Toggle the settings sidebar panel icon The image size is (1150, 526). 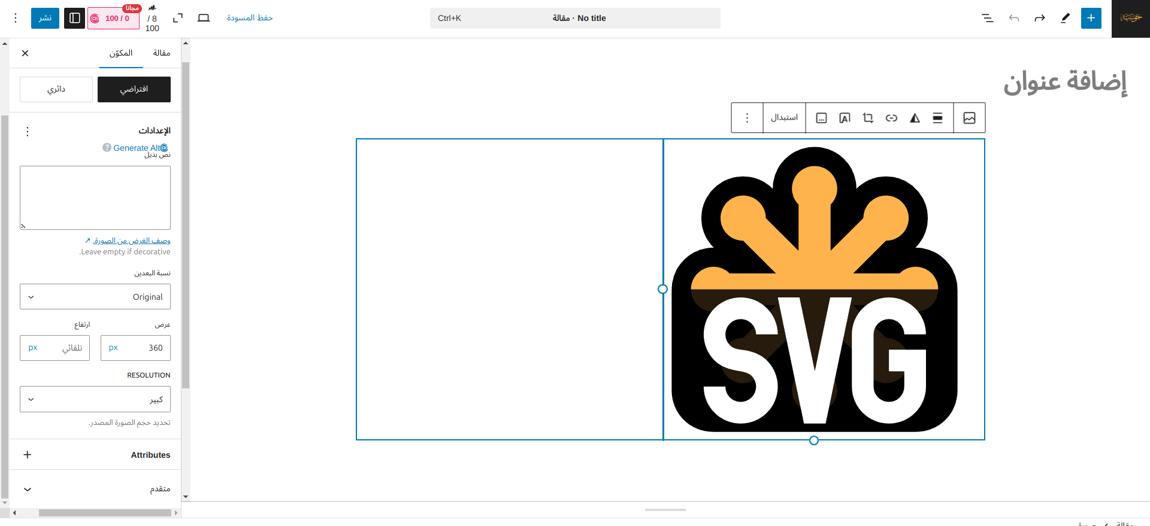(x=75, y=18)
